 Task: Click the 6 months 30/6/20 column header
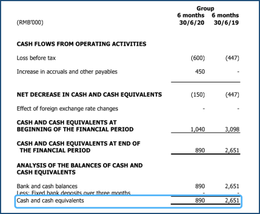click(191, 19)
